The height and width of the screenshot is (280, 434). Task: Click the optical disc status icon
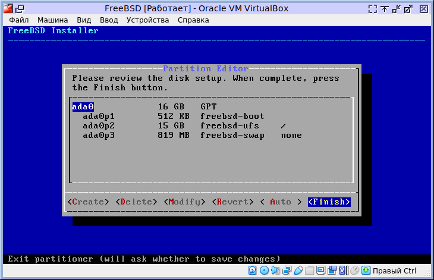(264, 270)
